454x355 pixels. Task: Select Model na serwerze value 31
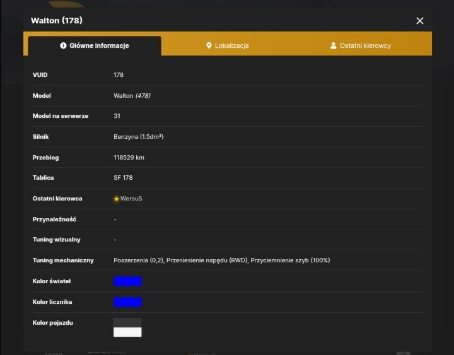coord(117,116)
